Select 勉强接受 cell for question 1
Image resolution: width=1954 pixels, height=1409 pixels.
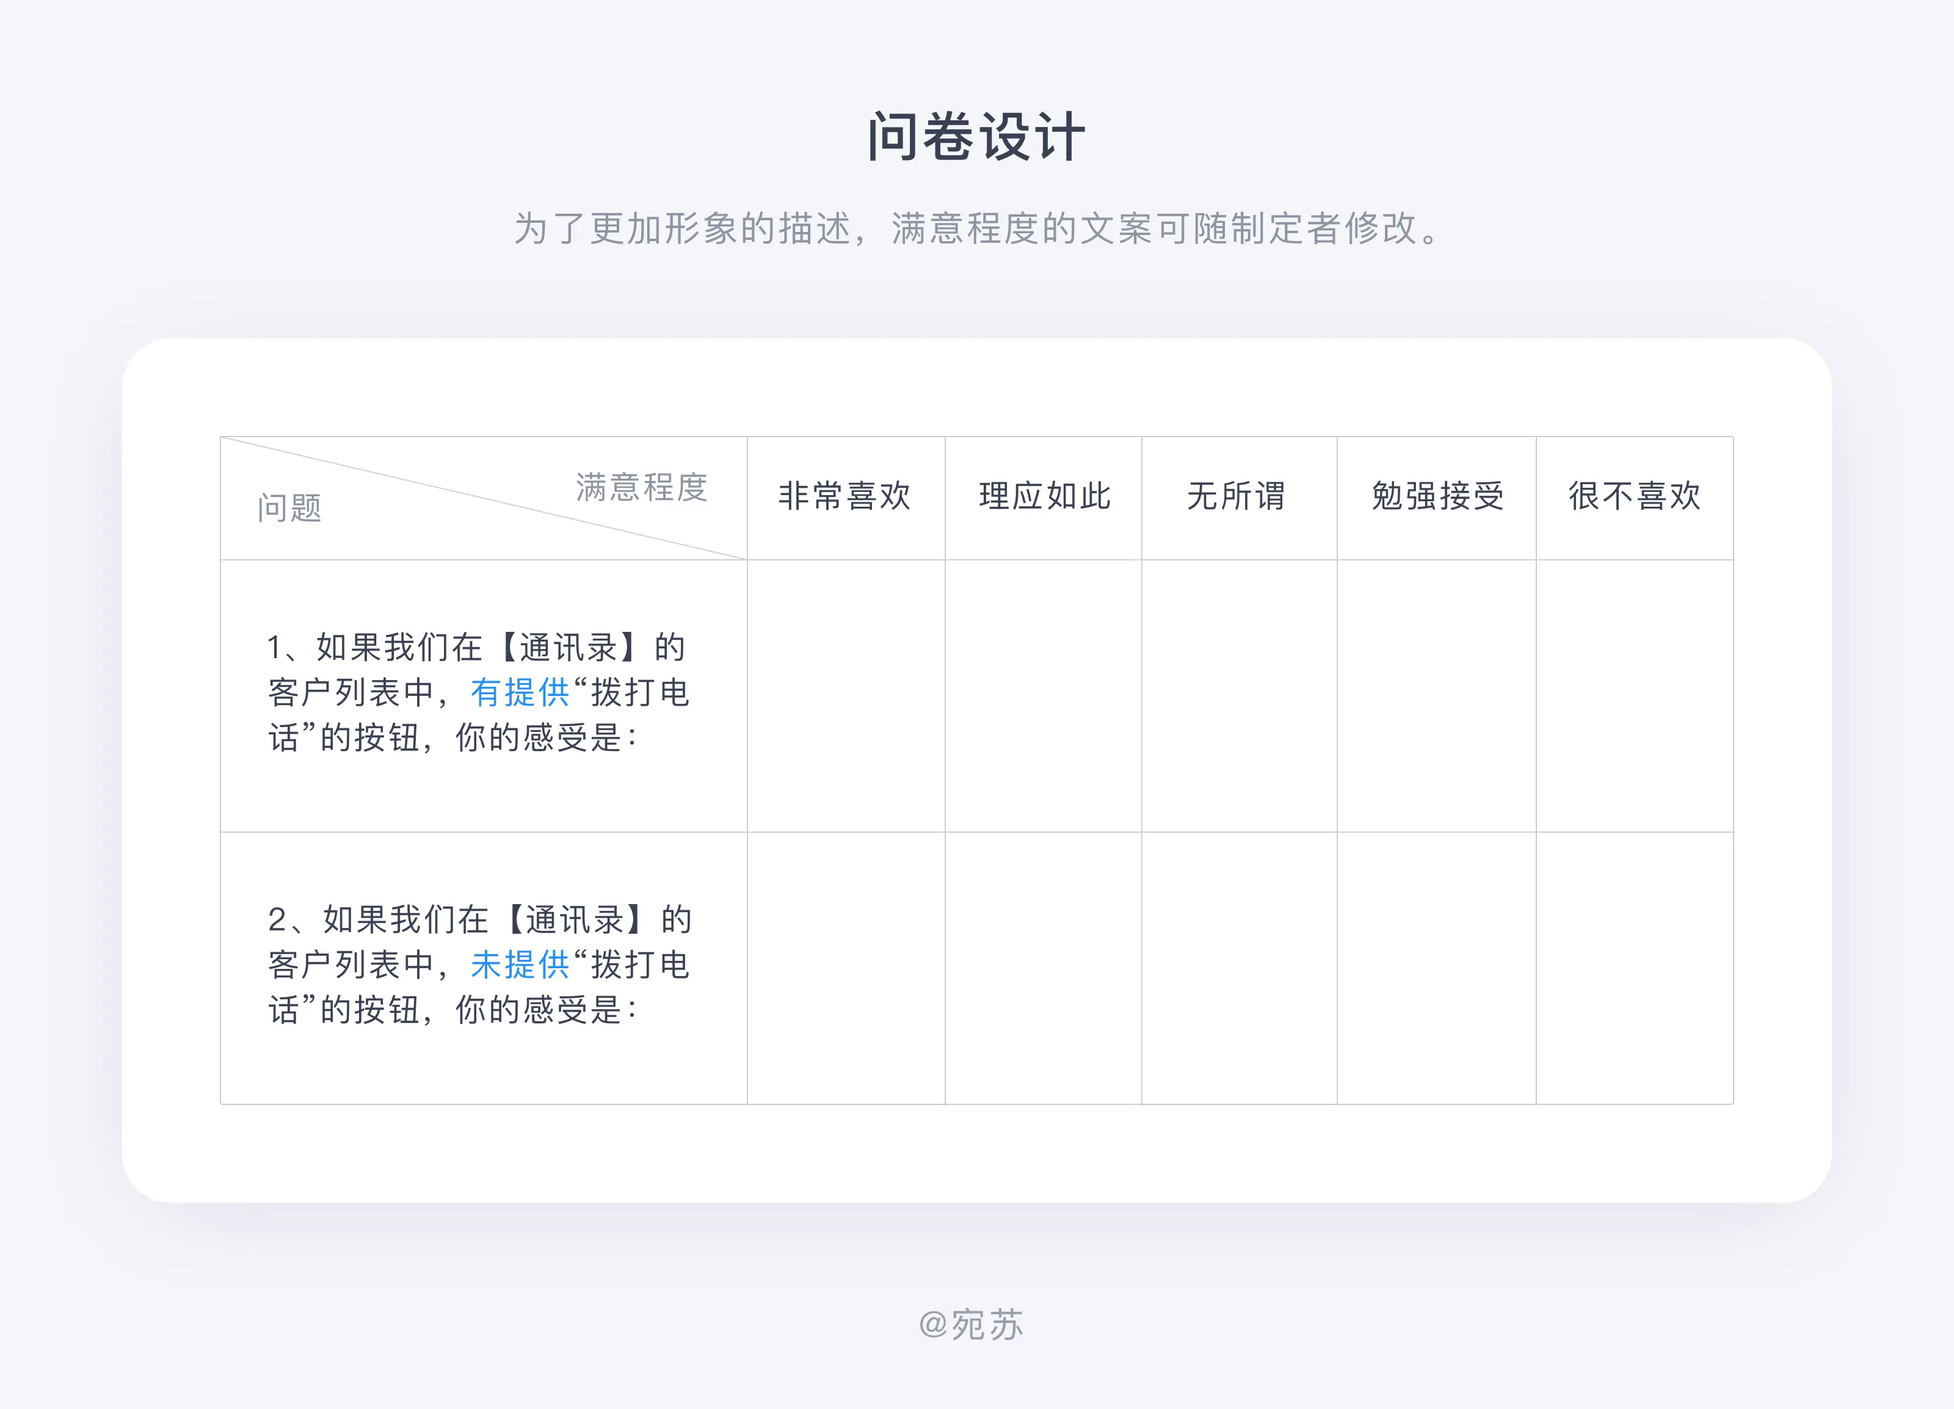pos(1436,696)
